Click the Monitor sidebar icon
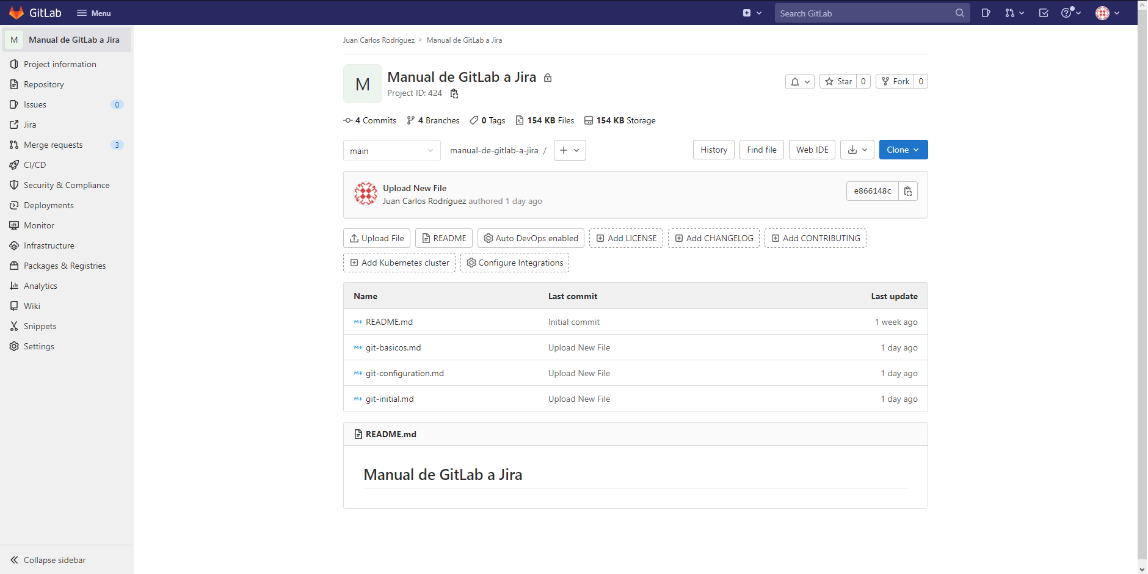This screenshot has height=574, width=1148. pyautogui.click(x=14, y=225)
